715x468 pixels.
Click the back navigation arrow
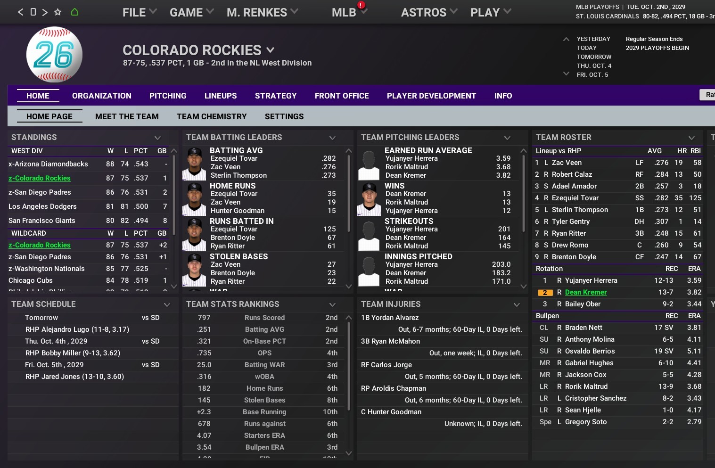[x=20, y=12]
